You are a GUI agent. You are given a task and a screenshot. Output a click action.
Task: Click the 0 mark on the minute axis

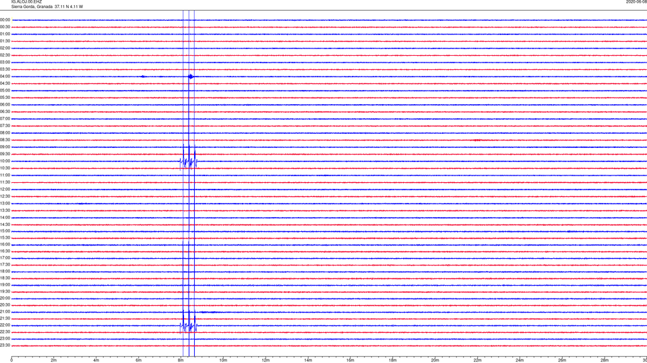(11, 360)
